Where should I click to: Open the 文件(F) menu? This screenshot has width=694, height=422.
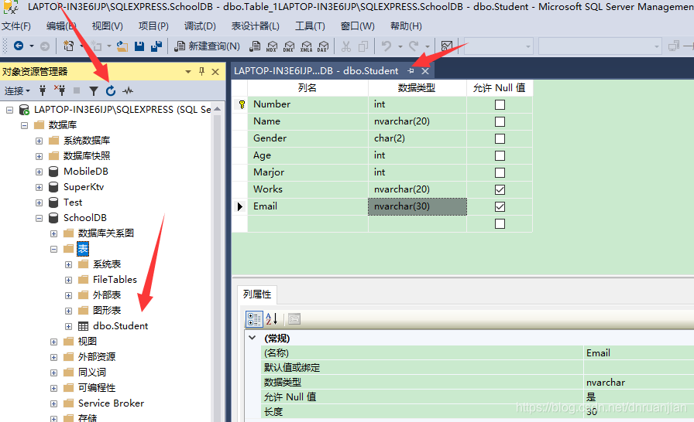point(16,26)
